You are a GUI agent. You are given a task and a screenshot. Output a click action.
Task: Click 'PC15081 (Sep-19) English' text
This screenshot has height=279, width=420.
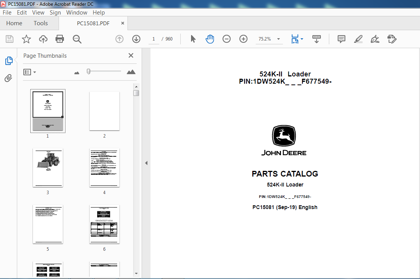(285, 207)
